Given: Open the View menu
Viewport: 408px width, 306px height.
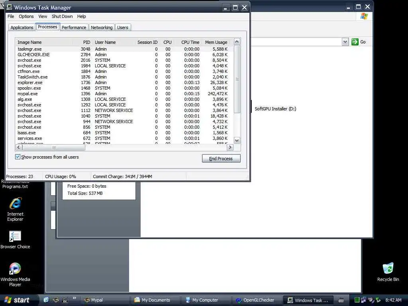Looking at the screenshot, I should pos(43,16).
